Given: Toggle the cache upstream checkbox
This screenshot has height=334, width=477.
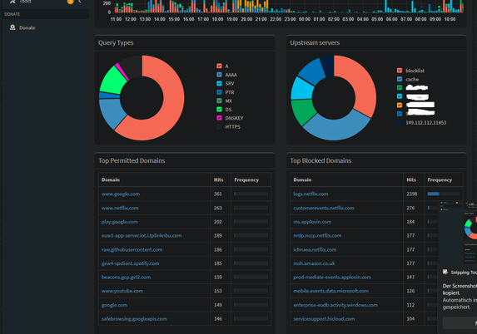Looking at the screenshot, I should pyautogui.click(x=400, y=79).
